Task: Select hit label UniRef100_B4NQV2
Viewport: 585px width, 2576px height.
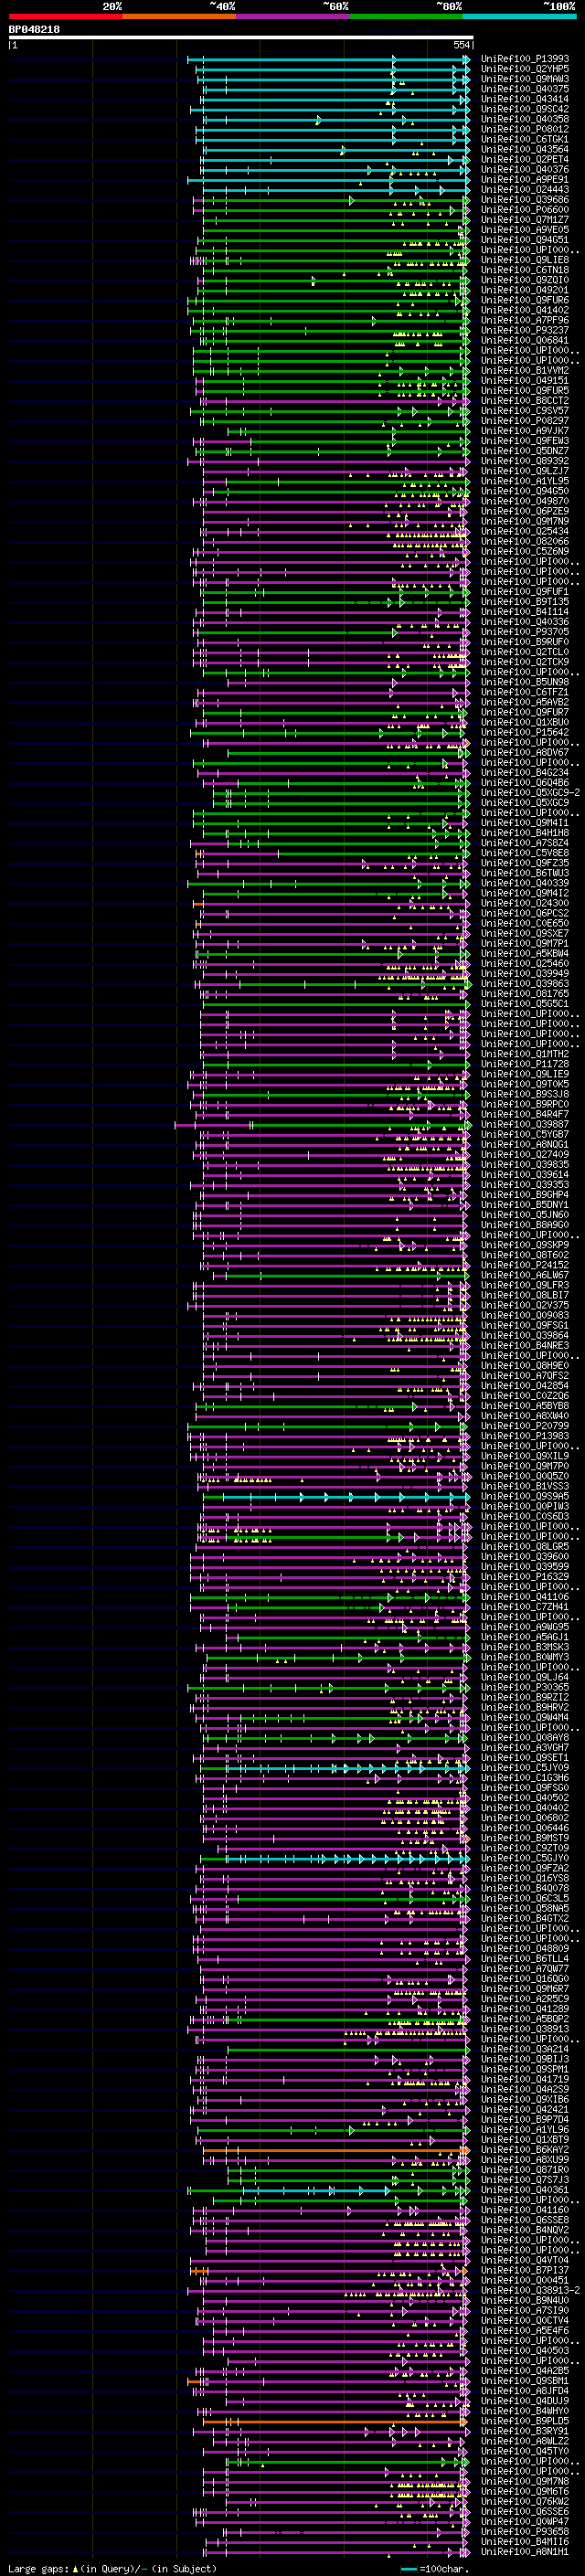Action: 525,2229
